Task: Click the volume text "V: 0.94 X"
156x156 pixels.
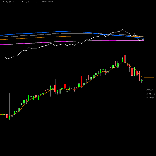Action: coord(151,94)
